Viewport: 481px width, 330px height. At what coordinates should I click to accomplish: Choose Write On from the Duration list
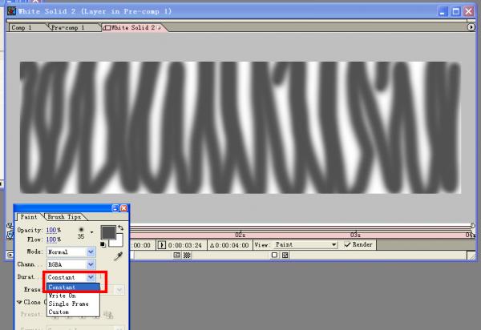[73, 296]
